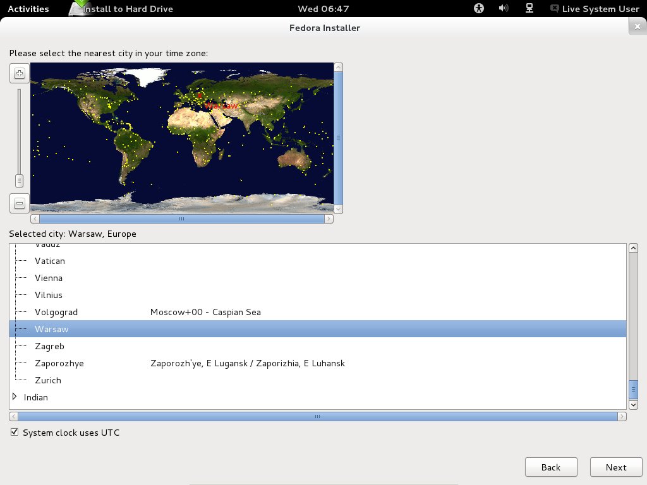This screenshot has width=647, height=485.
Task: Select Zaporozhye in the city list
Action: point(318,363)
